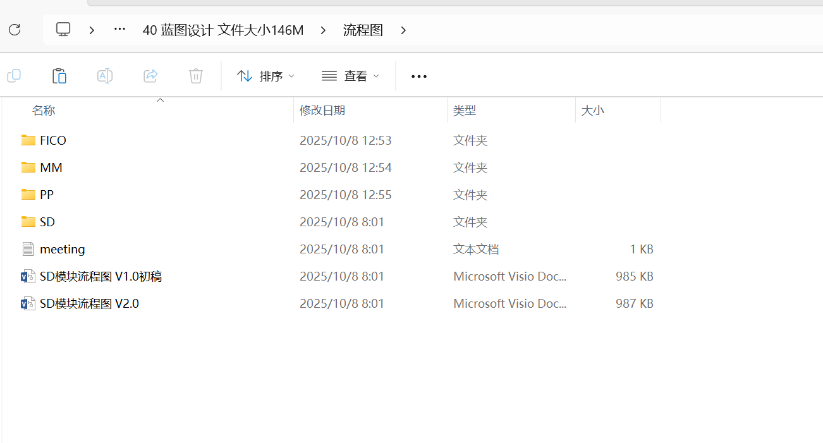This screenshot has height=443, width=823.
Task: Select SD模块流程图 V2.0 Visio file
Action: (89, 303)
